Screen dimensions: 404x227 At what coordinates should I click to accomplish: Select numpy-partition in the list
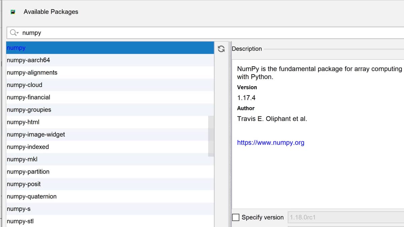click(x=110, y=172)
